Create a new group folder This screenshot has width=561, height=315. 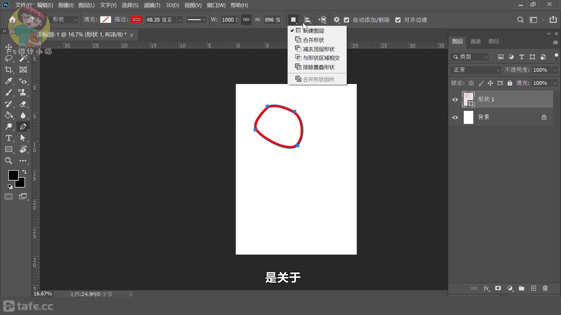pos(522,288)
